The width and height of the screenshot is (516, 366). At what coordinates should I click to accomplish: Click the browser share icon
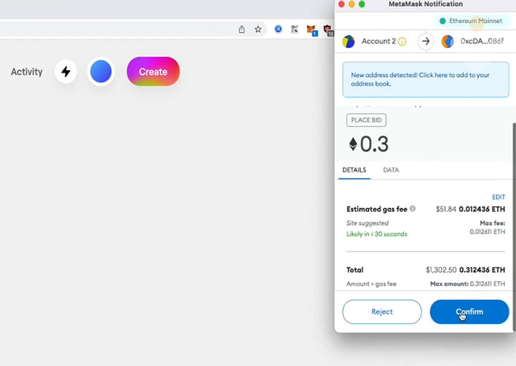point(241,29)
